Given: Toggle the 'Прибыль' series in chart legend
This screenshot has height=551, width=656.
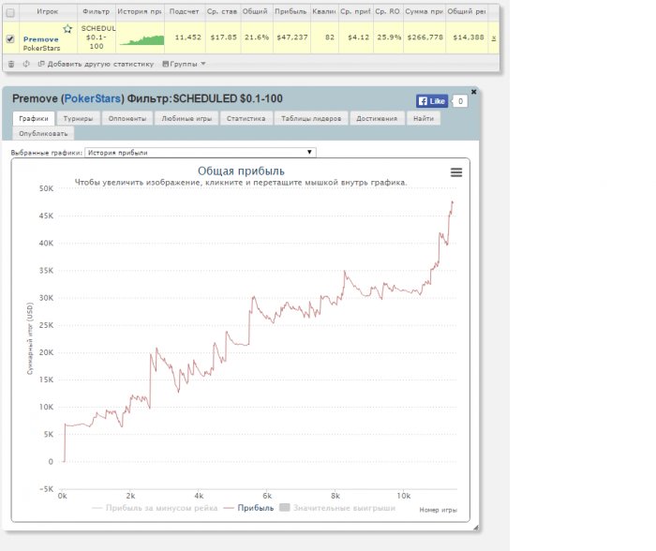Looking at the screenshot, I should pyautogui.click(x=249, y=508).
